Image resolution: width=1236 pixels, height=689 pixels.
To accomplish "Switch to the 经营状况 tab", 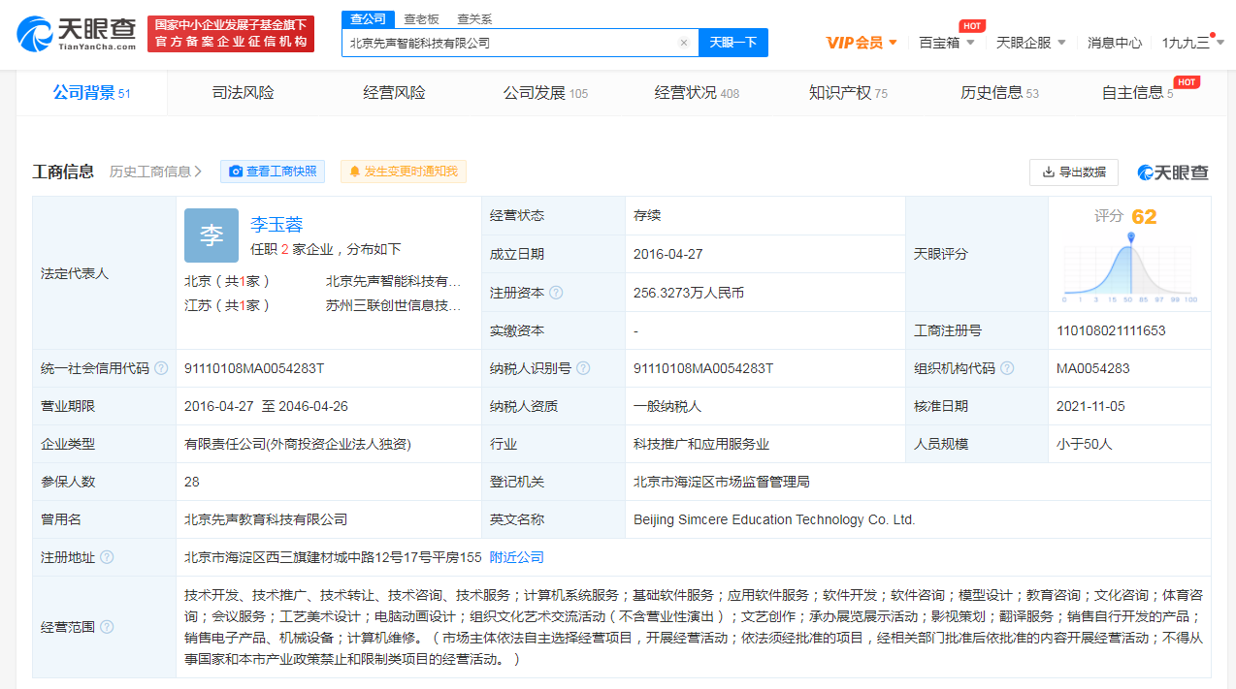I will pyautogui.click(x=697, y=93).
